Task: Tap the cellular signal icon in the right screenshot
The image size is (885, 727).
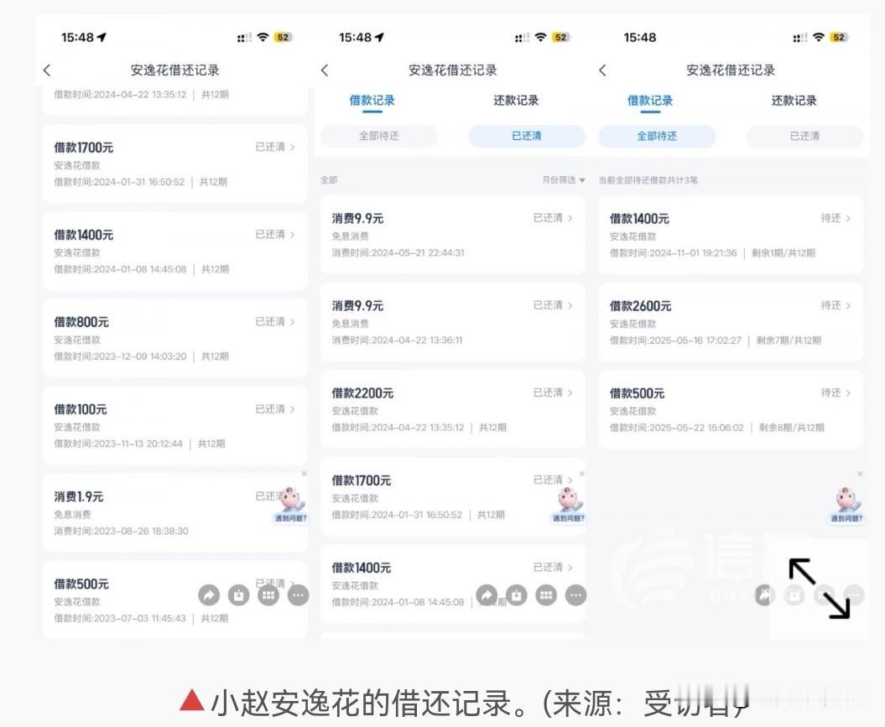Action: (799, 38)
